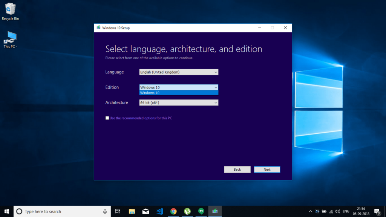Open Visual Studio Code from the taskbar
This screenshot has height=217, width=386.
(160, 211)
